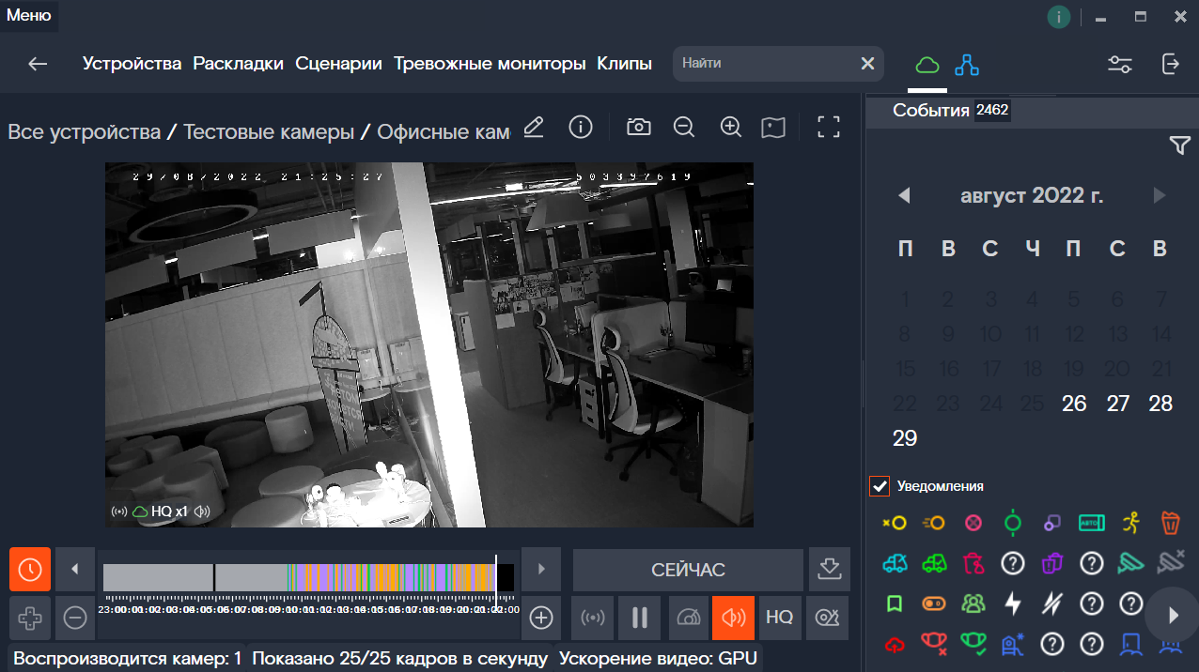Expand panel with round arrow button
This screenshot has width=1199, height=672.
[1171, 615]
